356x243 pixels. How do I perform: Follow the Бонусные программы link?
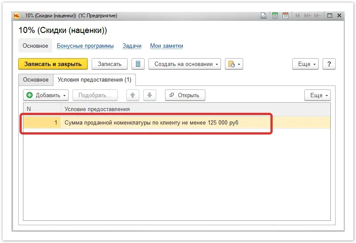click(x=85, y=46)
